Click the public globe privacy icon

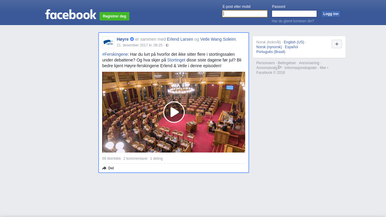167,45
